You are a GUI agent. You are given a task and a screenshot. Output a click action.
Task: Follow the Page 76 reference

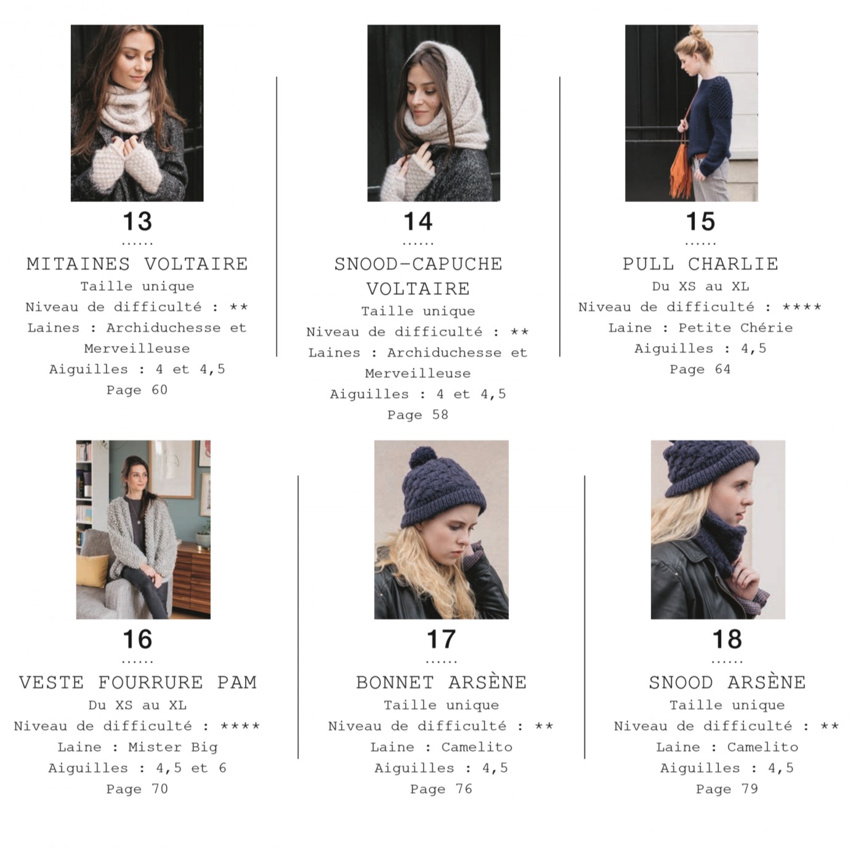[441, 789]
